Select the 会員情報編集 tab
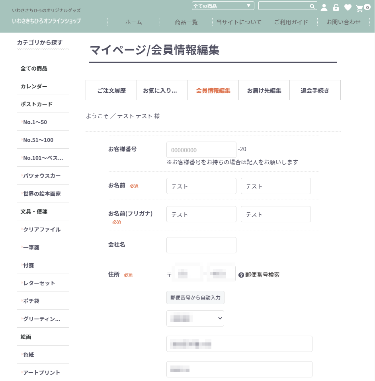The width and height of the screenshot is (375, 381). (213, 90)
